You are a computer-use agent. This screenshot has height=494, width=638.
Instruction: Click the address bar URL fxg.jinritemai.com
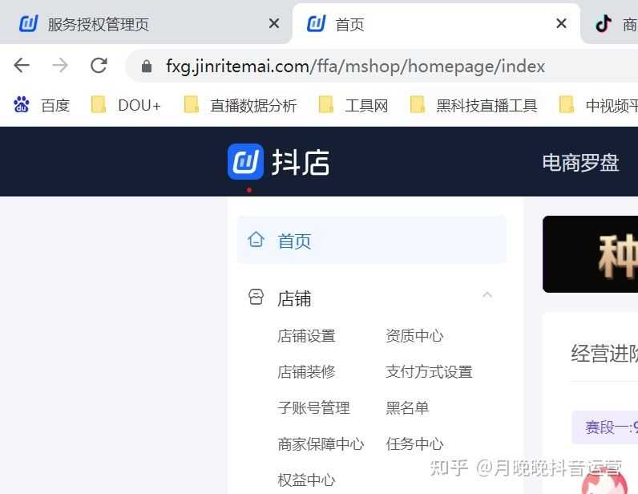(355, 66)
